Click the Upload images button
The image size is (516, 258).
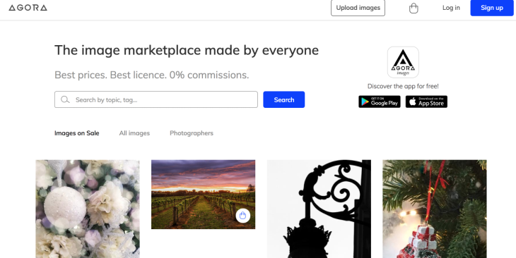[358, 8]
